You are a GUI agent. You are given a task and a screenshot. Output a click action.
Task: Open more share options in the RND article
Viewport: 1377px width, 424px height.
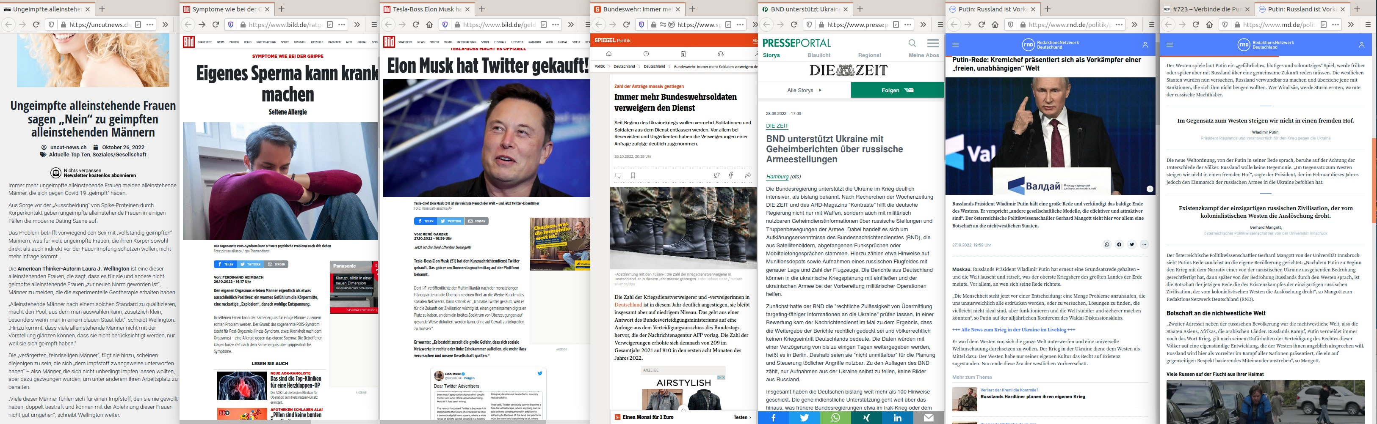(x=1144, y=244)
